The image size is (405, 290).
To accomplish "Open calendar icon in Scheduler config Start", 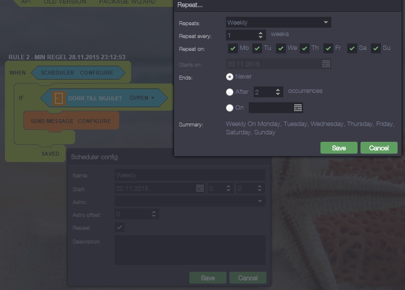I will click(x=200, y=188).
